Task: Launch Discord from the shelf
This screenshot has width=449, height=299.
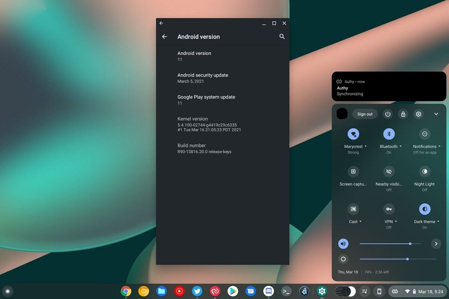Action: point(269,291)
